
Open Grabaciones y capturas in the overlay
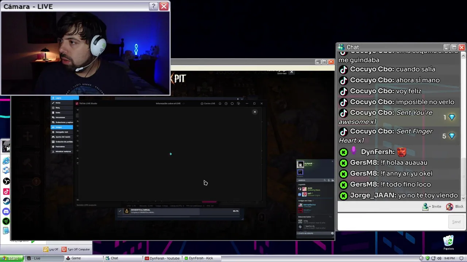click(x=62, y=122)
